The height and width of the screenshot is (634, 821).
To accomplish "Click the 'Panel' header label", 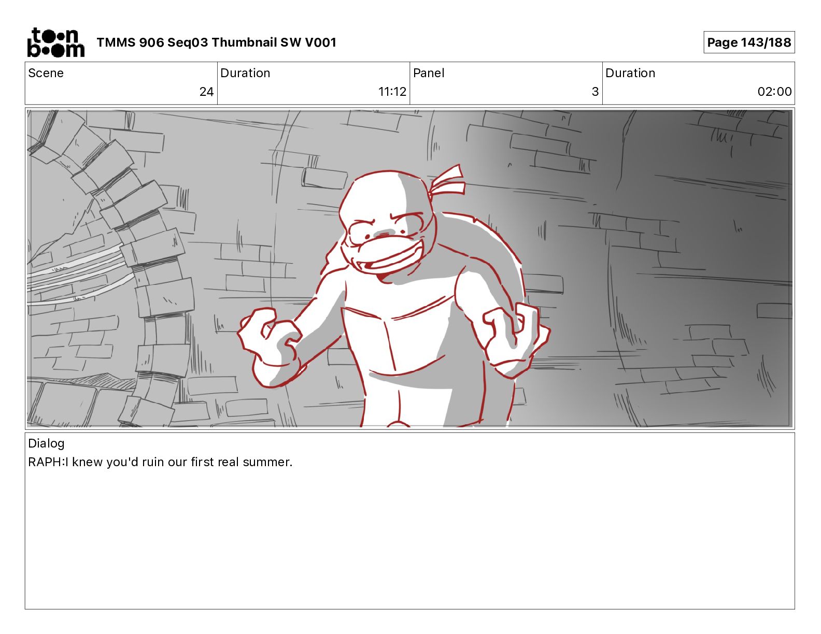I will 429,73.
